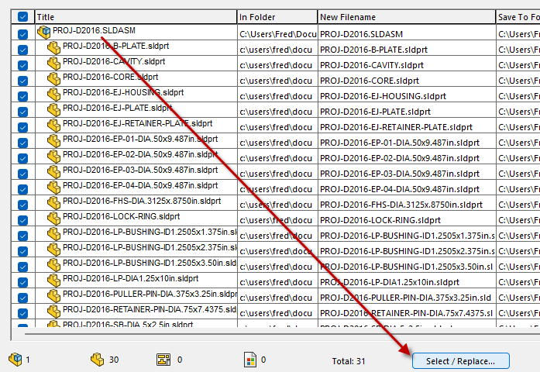Open the Select / Replace dialog
540x372 pixels.
pos(460,360)
